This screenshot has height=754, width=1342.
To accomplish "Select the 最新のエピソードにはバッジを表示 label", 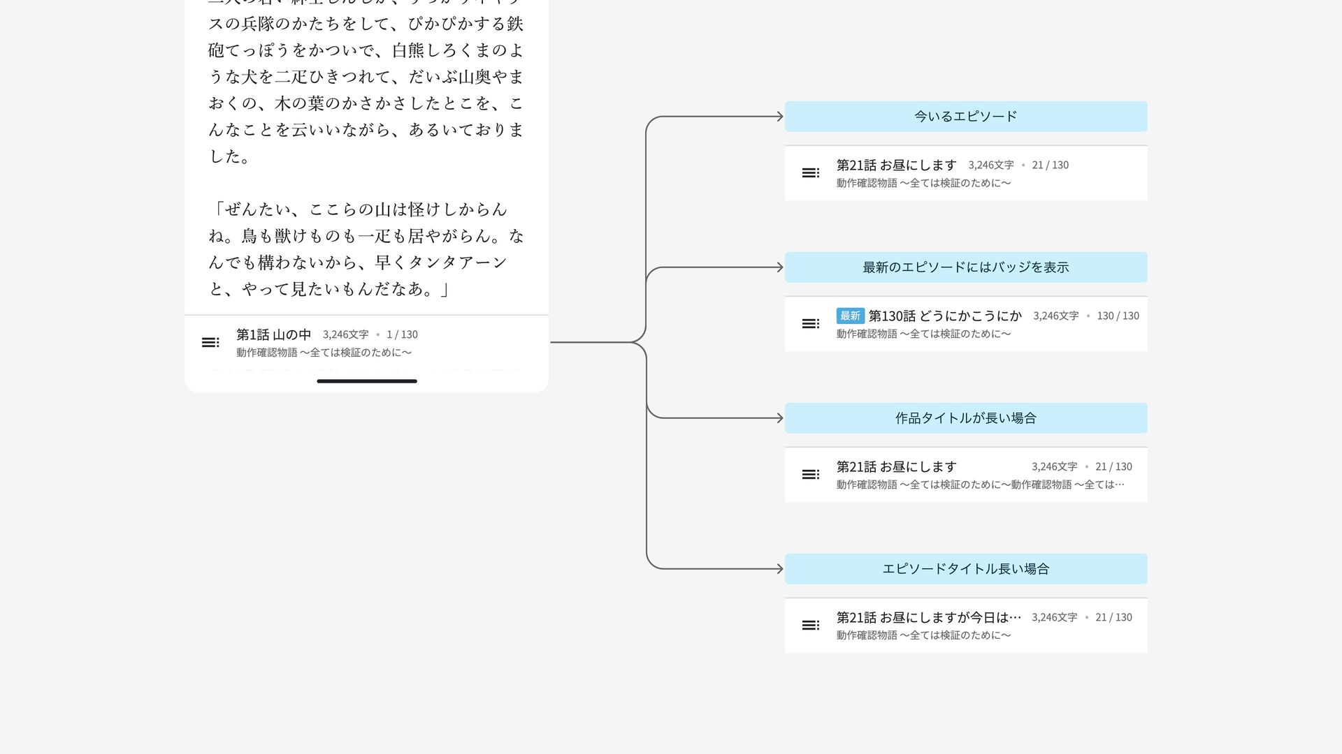I will [965, 267].
